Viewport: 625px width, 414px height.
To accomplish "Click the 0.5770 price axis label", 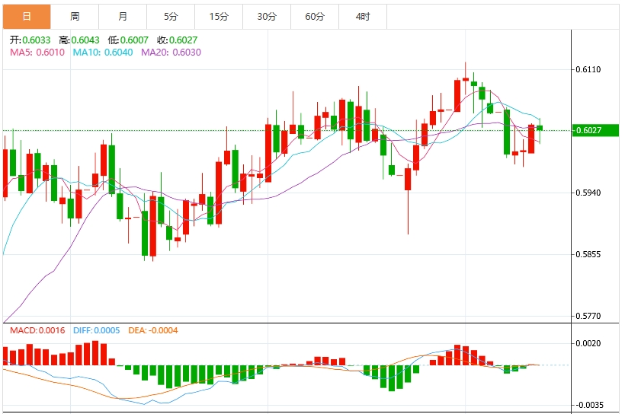I will 588,316.
